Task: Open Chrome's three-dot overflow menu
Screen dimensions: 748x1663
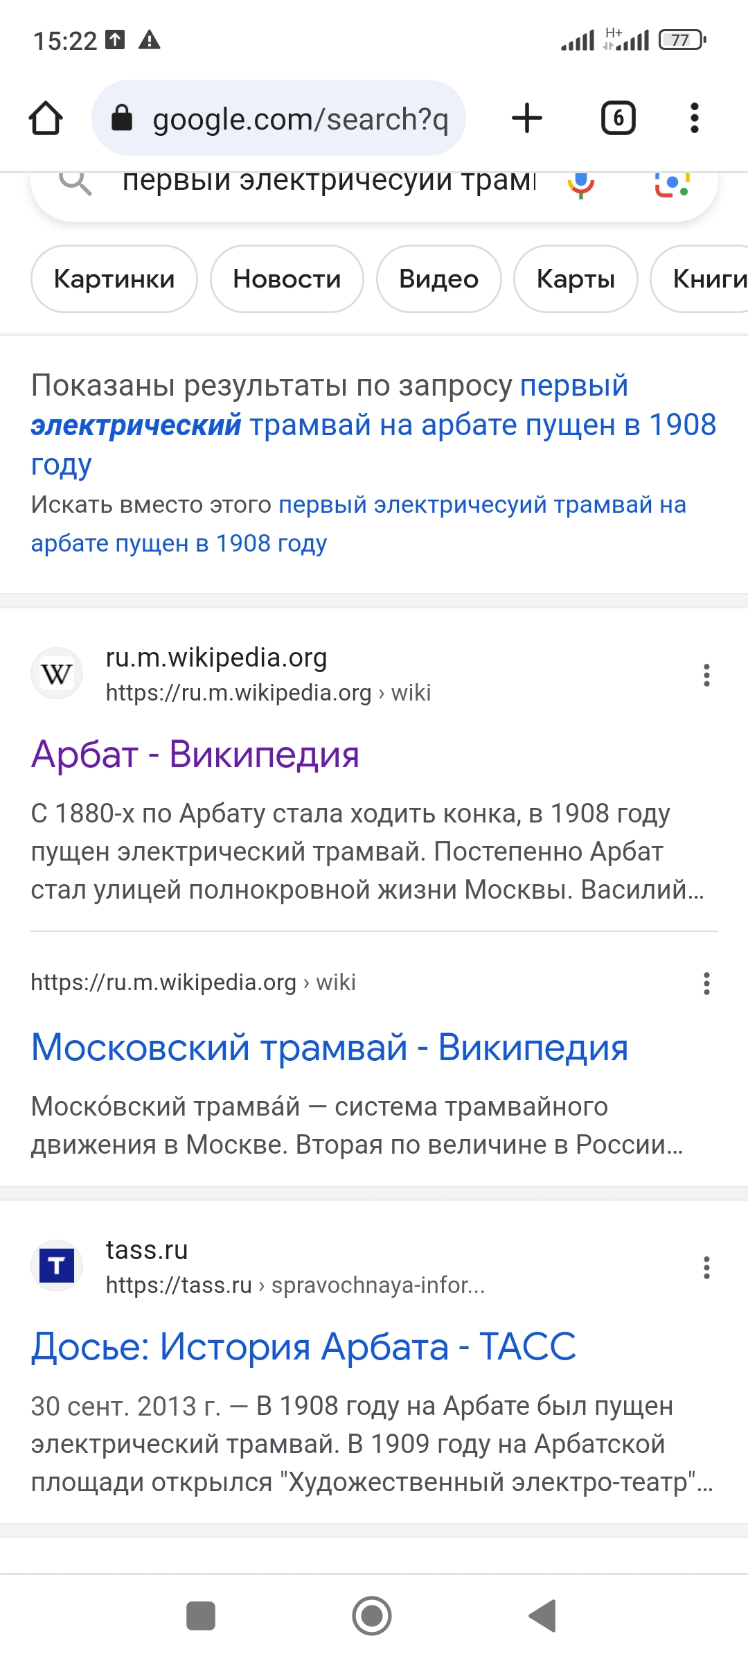Action: (x=694, y=118)
